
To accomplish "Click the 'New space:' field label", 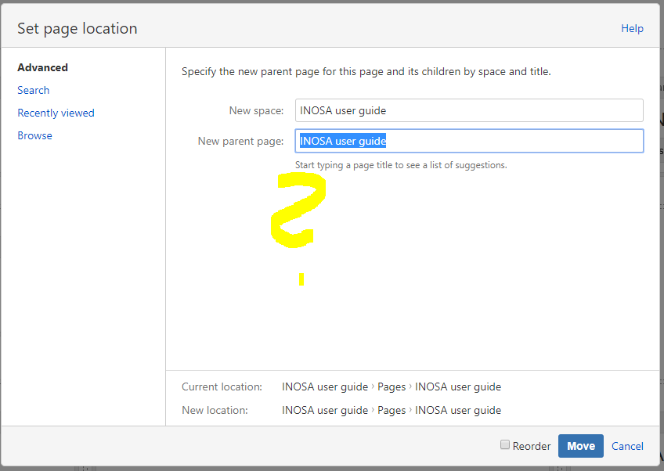I will [x=256, y=110].
